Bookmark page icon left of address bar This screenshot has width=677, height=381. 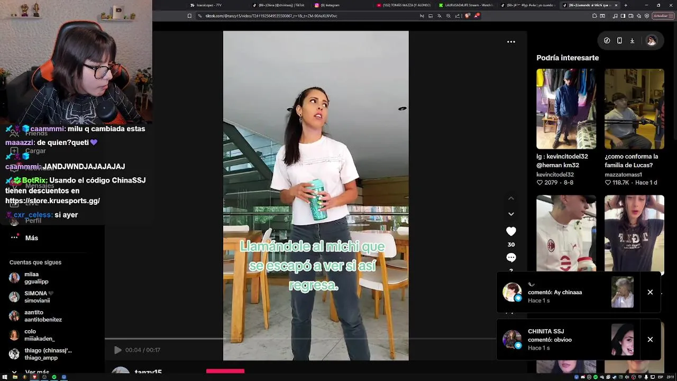coord(189,16)
